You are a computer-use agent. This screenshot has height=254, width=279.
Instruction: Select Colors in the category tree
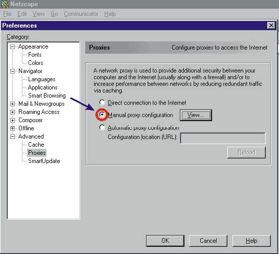coord(36,63)
